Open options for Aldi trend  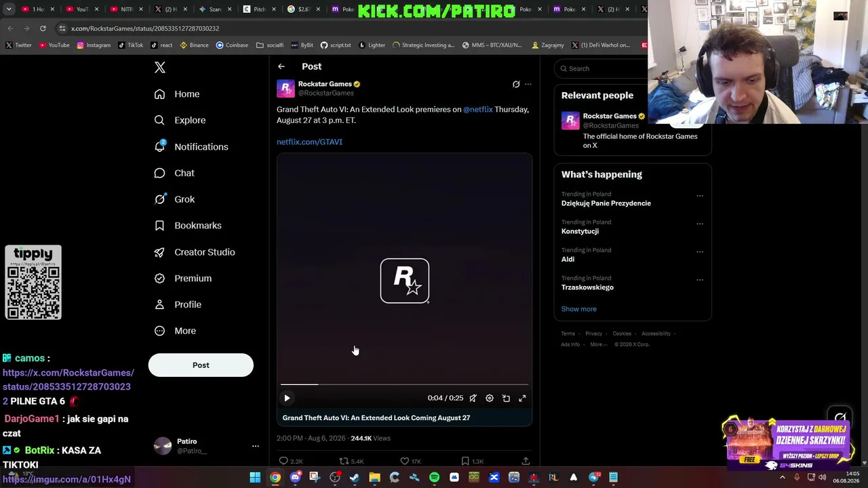pyautogui.click(x=700, y=251)
